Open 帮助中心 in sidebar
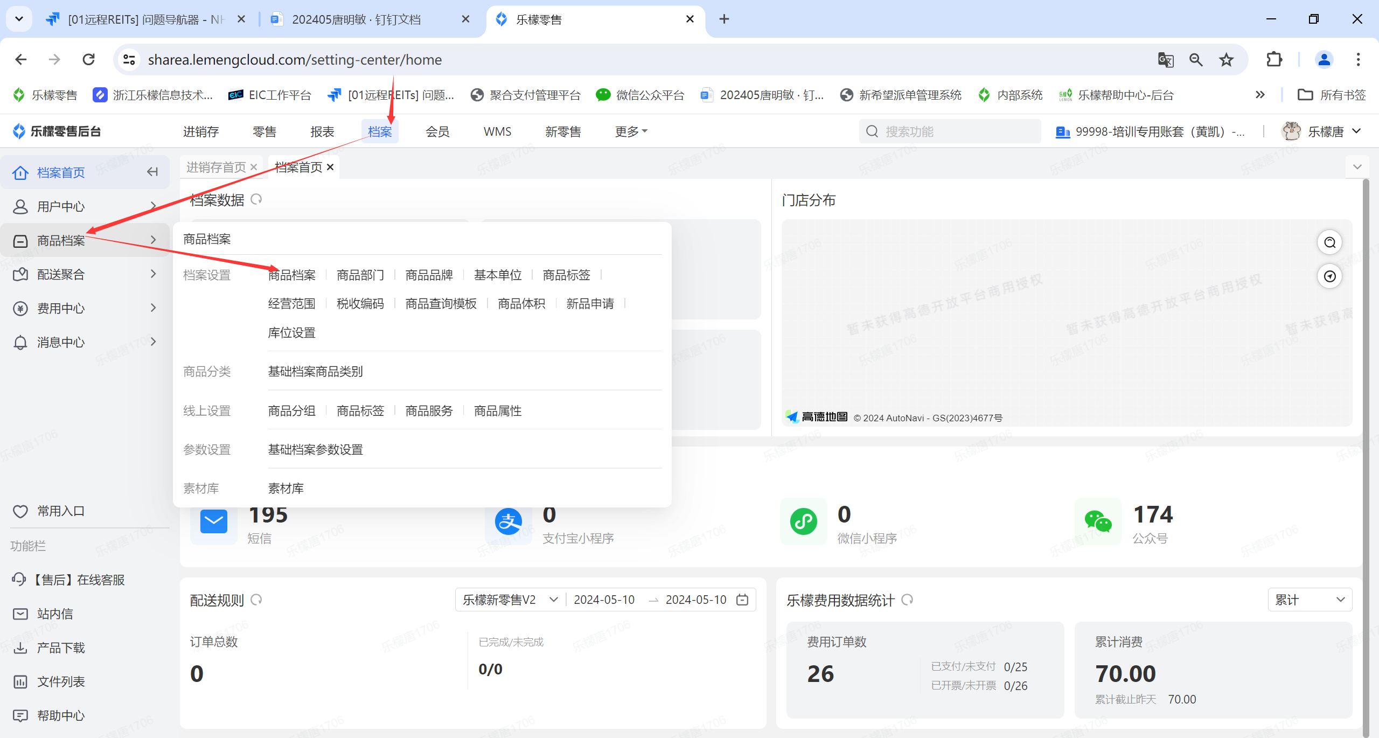 tap(48, 715)
